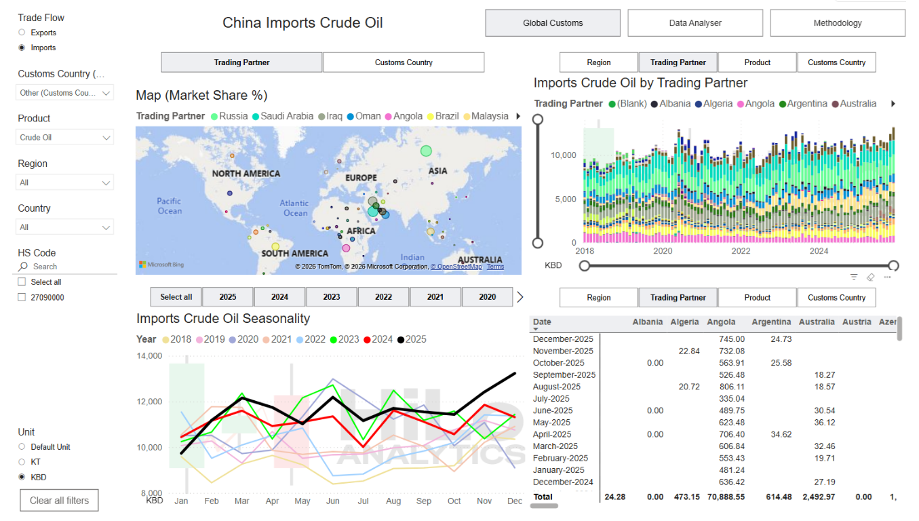
Task: Select Trading Partner tab above the map
Action: pos(241,62)
